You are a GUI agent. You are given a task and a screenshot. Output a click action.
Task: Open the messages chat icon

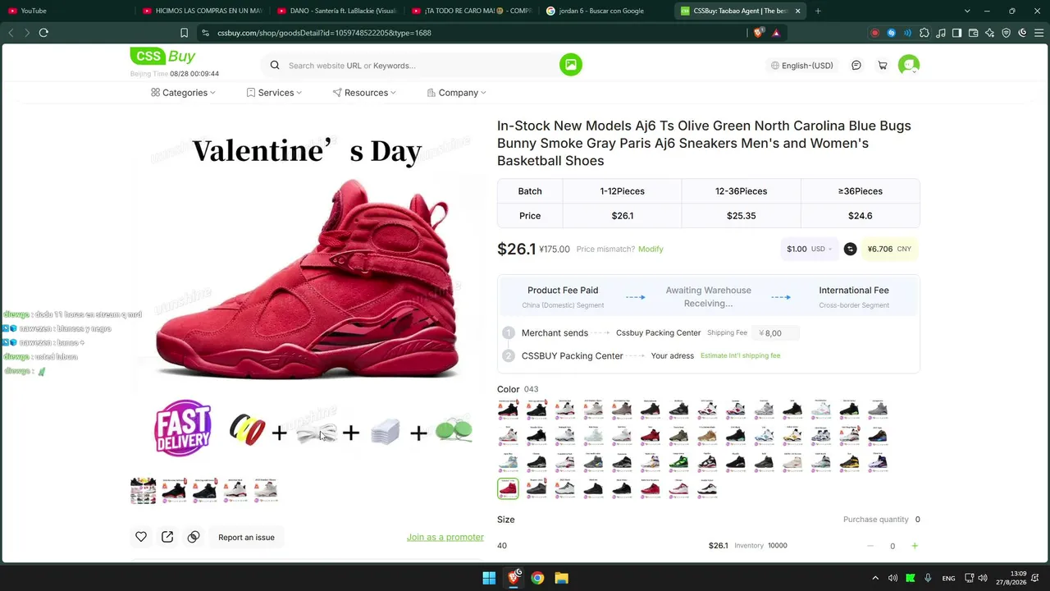tap(856, 66)
